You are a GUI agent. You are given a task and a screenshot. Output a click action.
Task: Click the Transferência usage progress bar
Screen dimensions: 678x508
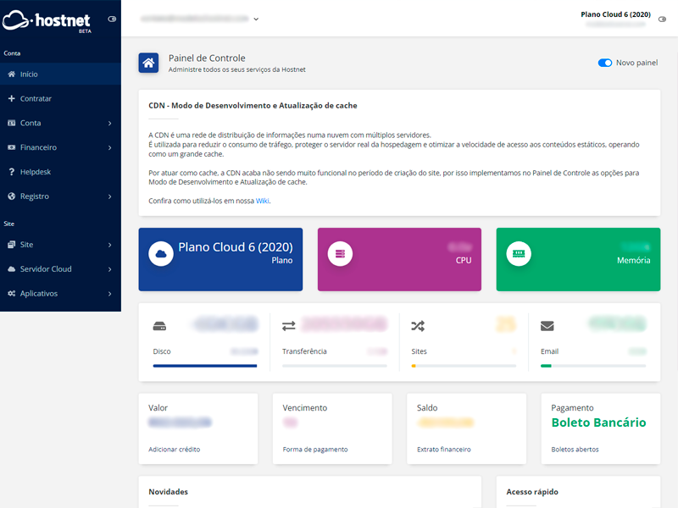click(334, 366)
